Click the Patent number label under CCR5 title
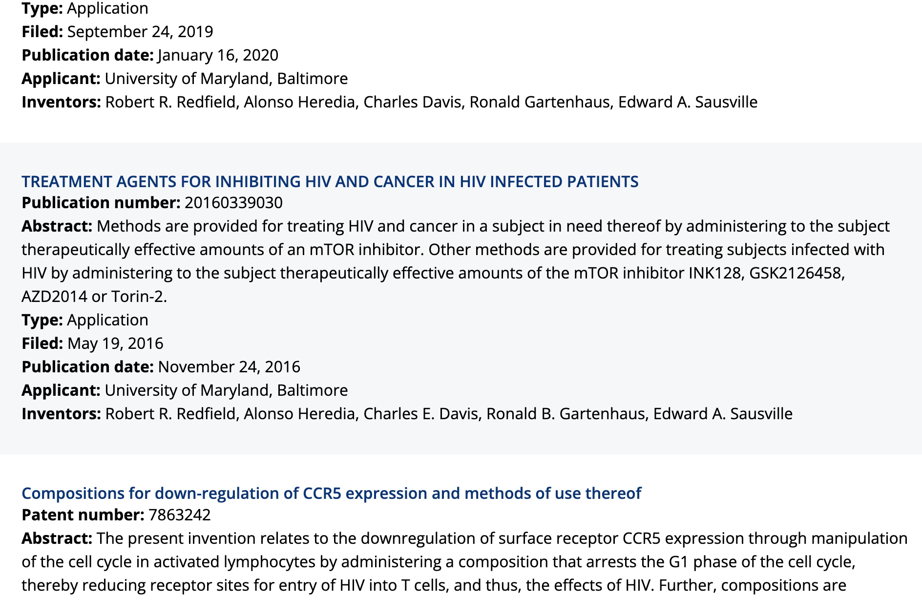 tap(83, 514)
